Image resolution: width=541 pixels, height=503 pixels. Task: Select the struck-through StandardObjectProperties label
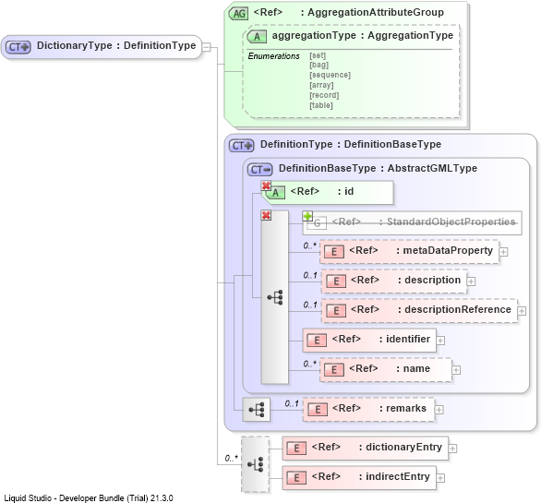point(424,222)
